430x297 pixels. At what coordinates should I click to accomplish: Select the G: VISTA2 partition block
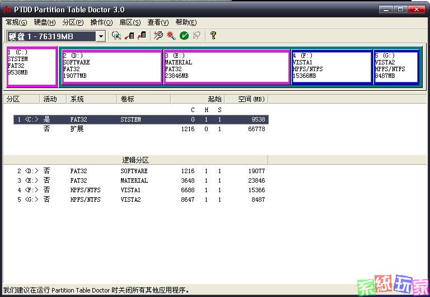pyautogui.click(x=396, y=67)
